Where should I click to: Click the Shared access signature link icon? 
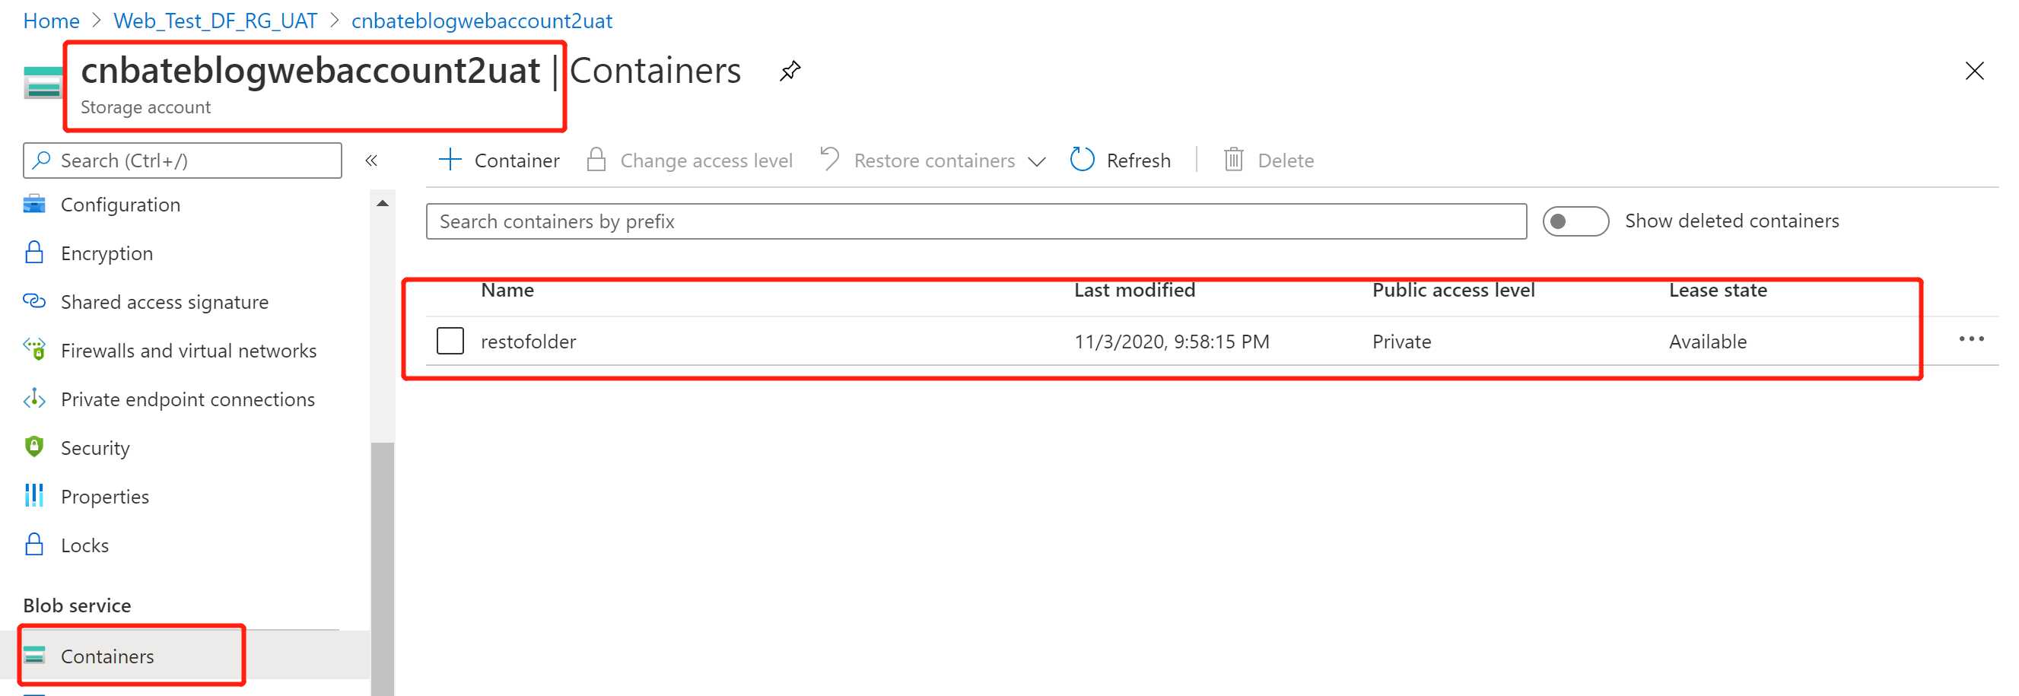click(34, 301)
